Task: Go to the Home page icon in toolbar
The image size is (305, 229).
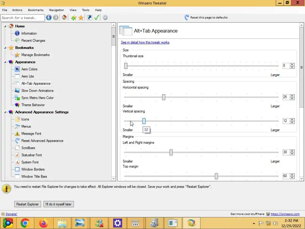Action: click(x=64, y=18)
